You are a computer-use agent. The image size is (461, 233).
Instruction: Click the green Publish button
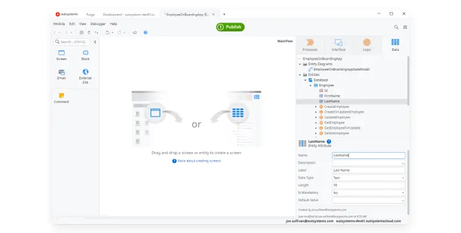(230, 27)
